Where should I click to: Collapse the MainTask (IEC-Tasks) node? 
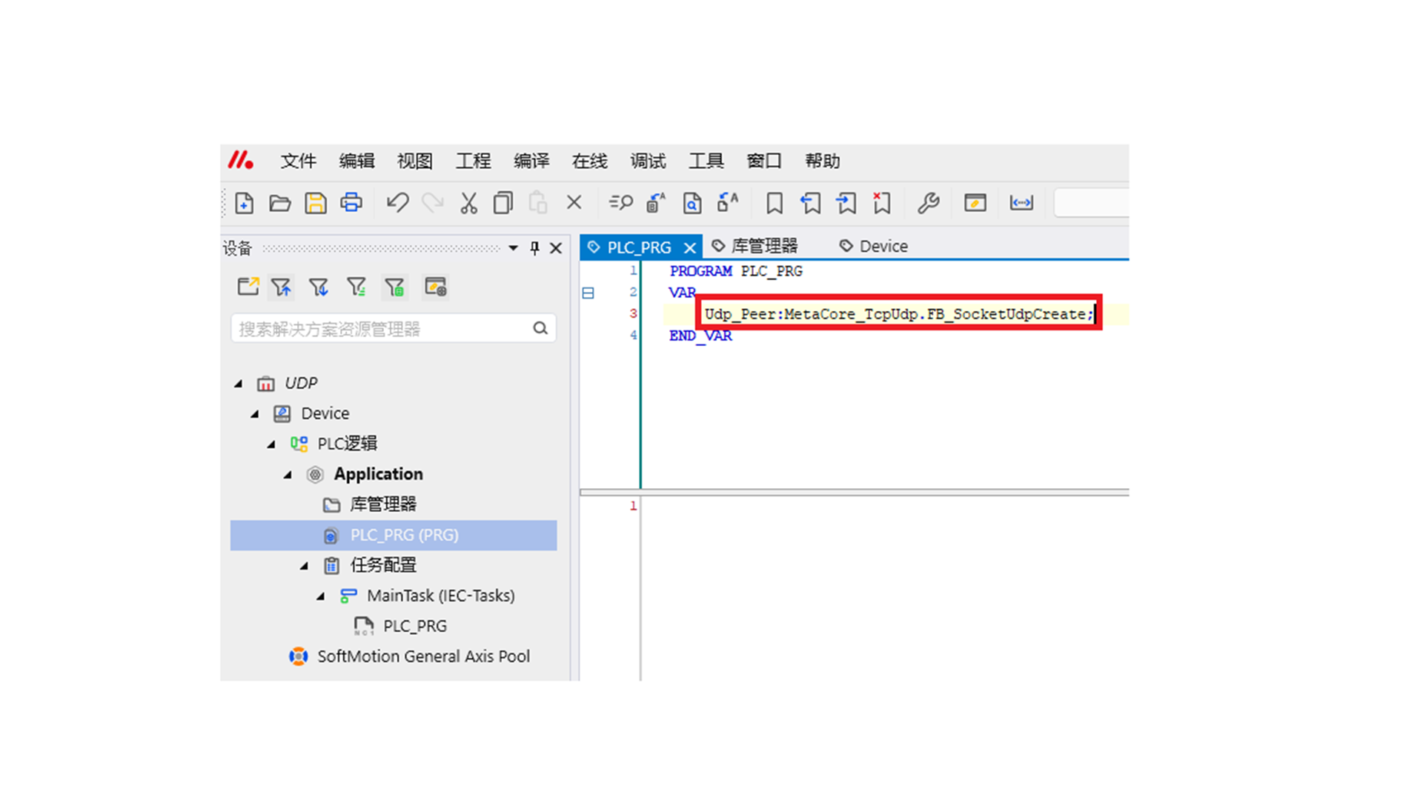point(320,596)
